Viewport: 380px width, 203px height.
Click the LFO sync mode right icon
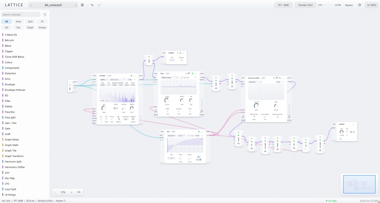tap(200, 160)
